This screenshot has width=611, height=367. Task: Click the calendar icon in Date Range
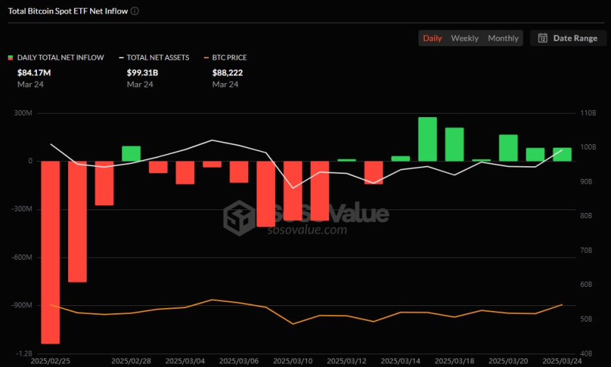pyautogui.click(x=543, y=38)
